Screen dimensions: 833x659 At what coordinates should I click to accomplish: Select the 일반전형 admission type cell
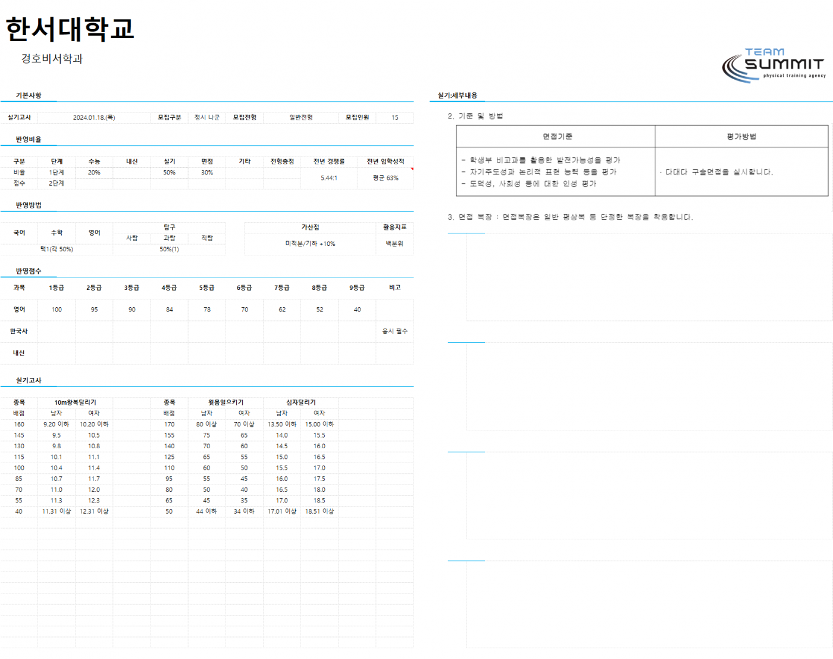coord(301,117)
